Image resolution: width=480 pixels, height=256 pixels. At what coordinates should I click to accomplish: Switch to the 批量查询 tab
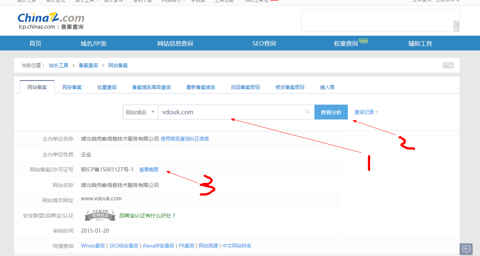pos(107,87)
